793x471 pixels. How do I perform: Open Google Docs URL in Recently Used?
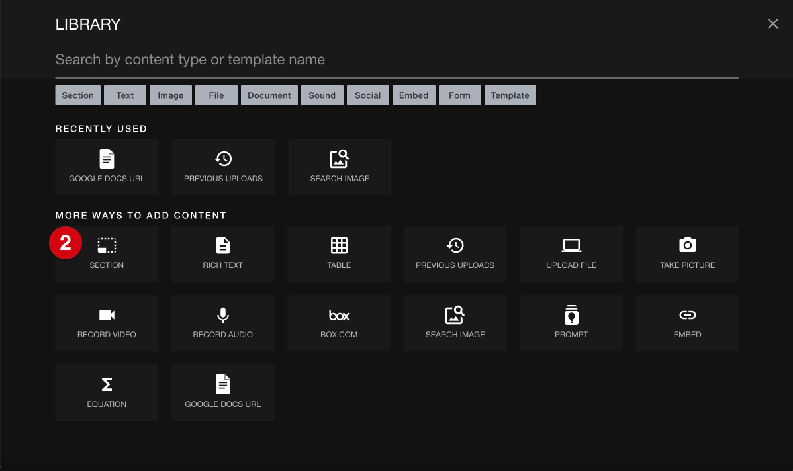[x=107, y=167]
